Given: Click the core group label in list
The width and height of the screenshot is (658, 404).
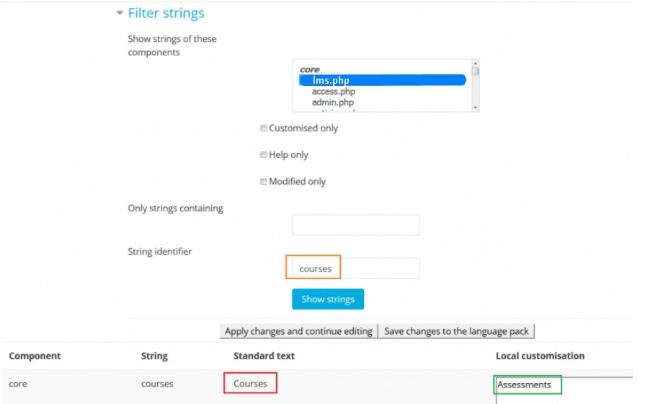Looking at the screenshot, I should click(310, 69).
